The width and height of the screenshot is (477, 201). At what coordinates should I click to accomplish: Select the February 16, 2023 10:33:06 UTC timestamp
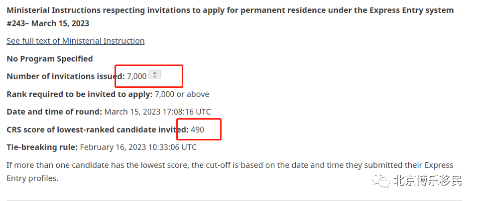pyautogui.click(x=138, y=147)
